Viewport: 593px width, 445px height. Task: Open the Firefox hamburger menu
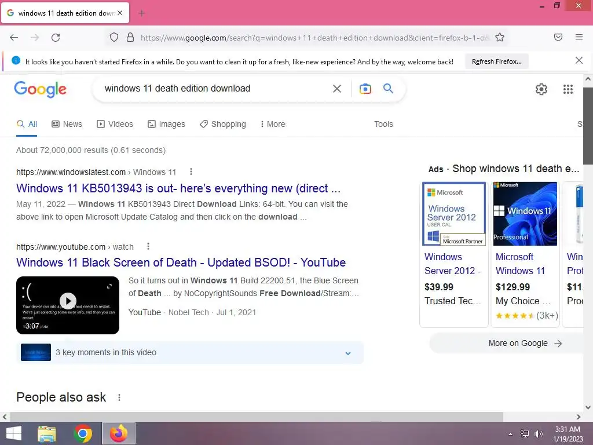579,37
